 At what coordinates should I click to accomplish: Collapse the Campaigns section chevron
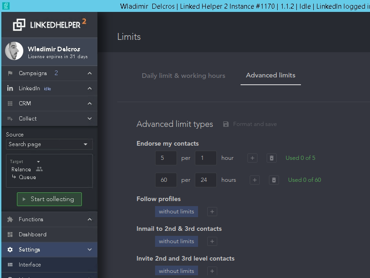tap(90, 73)
